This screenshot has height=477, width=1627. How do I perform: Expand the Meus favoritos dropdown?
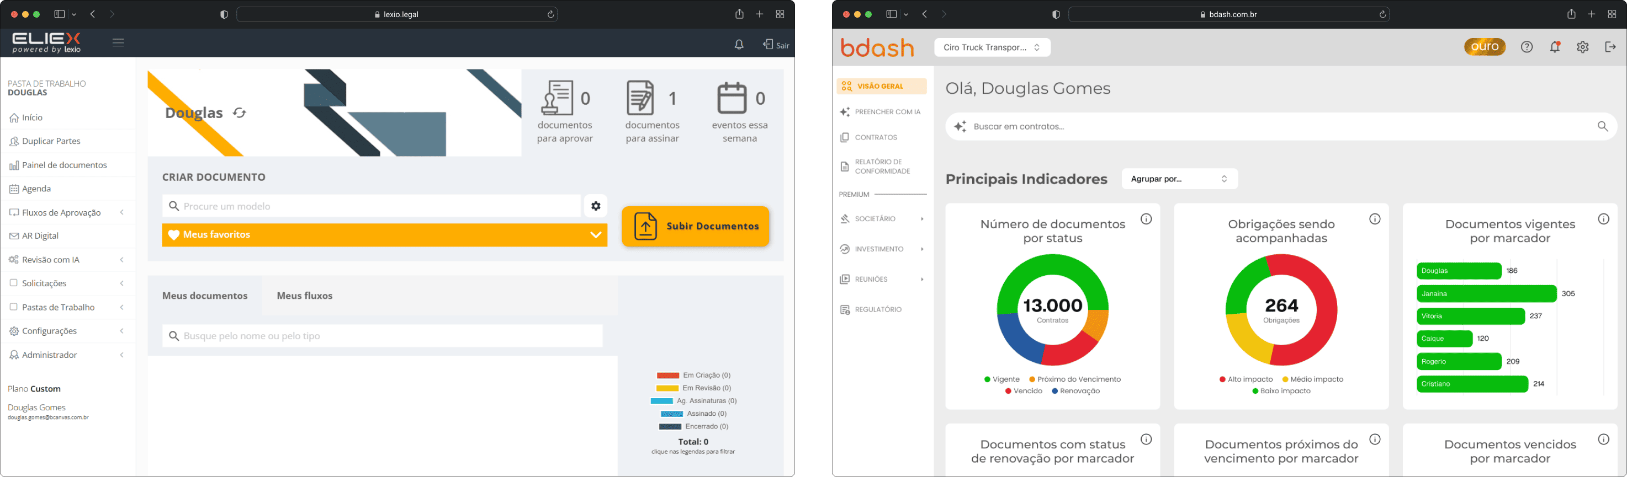coord(385,235)
